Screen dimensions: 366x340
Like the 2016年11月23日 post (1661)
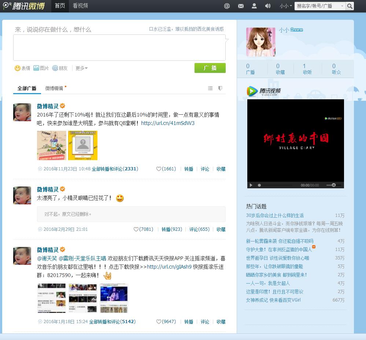(x=166, y=169)
